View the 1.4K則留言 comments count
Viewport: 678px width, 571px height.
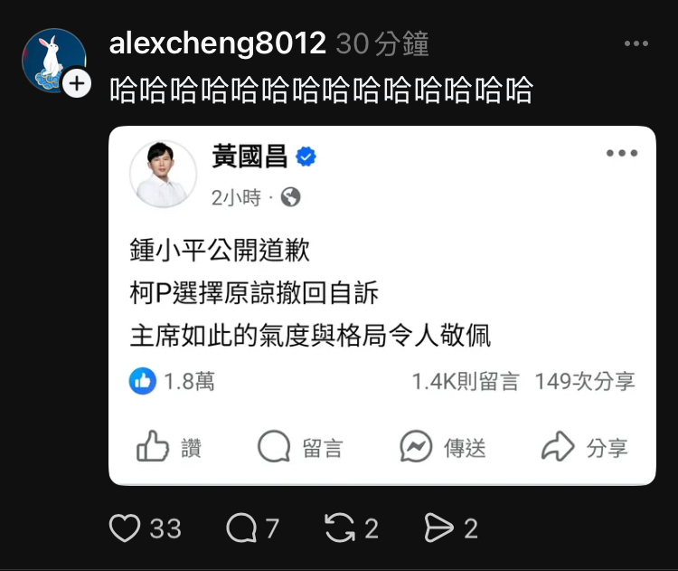coord(466,381)
